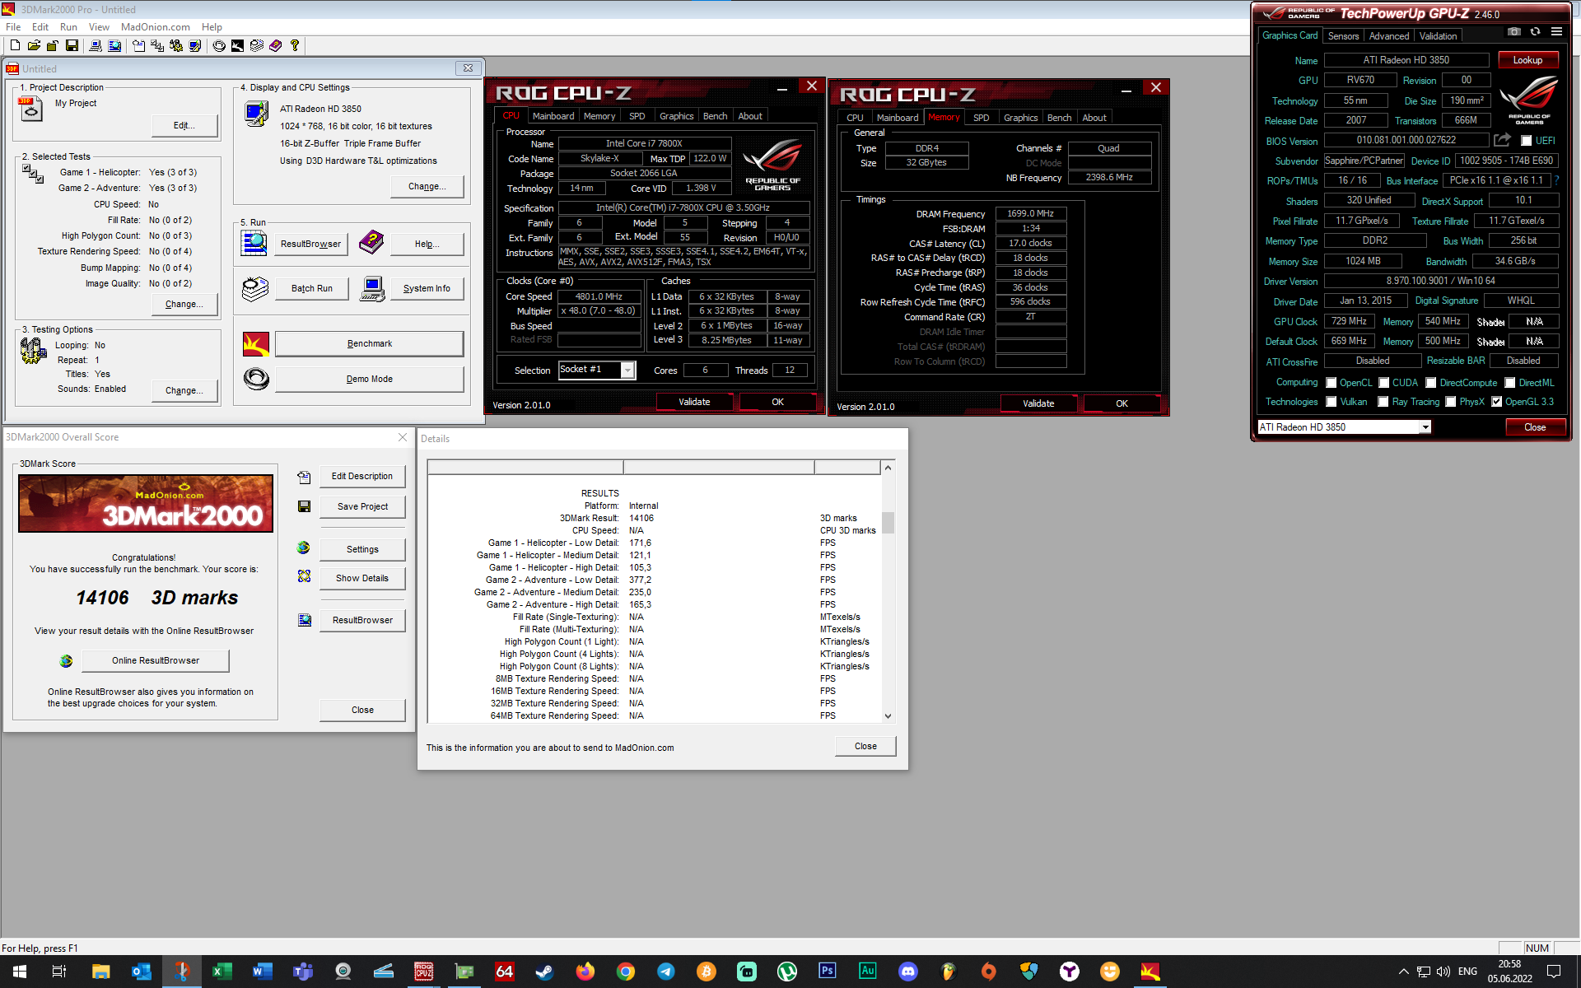Click the globe icon next to Online ResultBrowser
The width and height of the screenshot is (1581, 988).
pos(66,660)
